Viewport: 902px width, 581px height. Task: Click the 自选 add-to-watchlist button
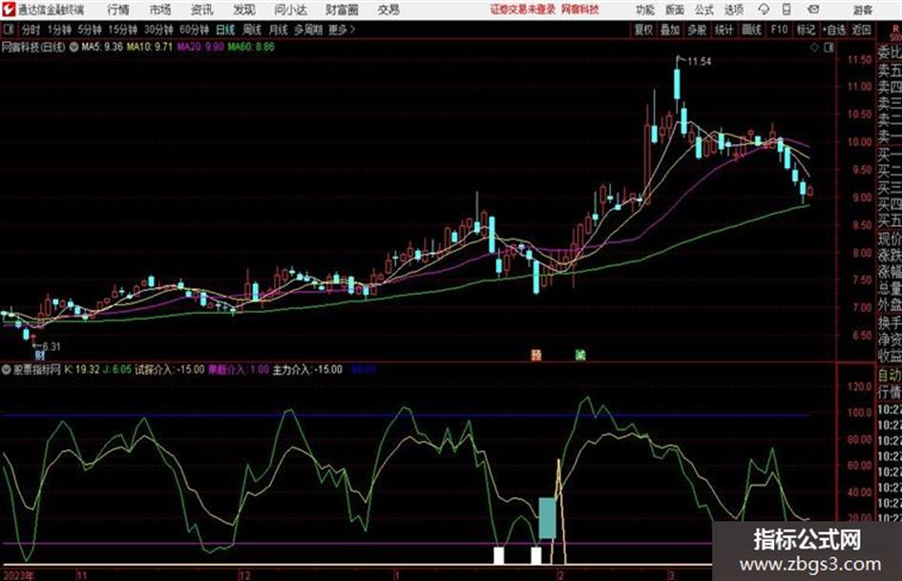(833, 30)
